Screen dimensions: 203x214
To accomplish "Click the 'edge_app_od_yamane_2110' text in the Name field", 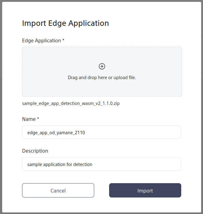I will 56,132.
